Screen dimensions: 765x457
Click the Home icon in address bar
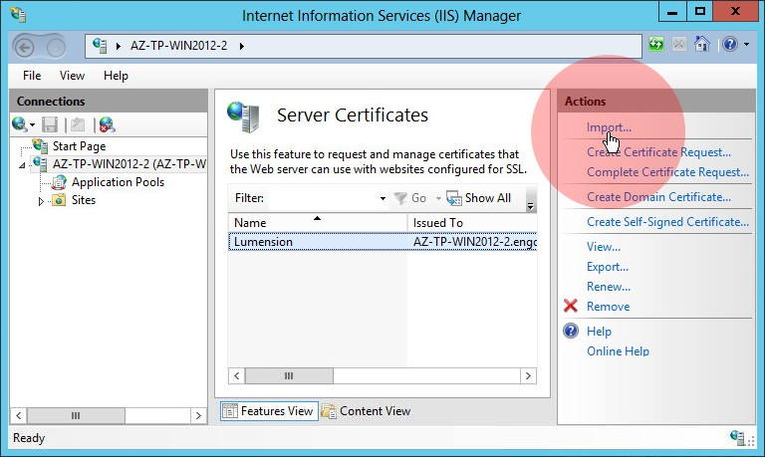[702, 45]
